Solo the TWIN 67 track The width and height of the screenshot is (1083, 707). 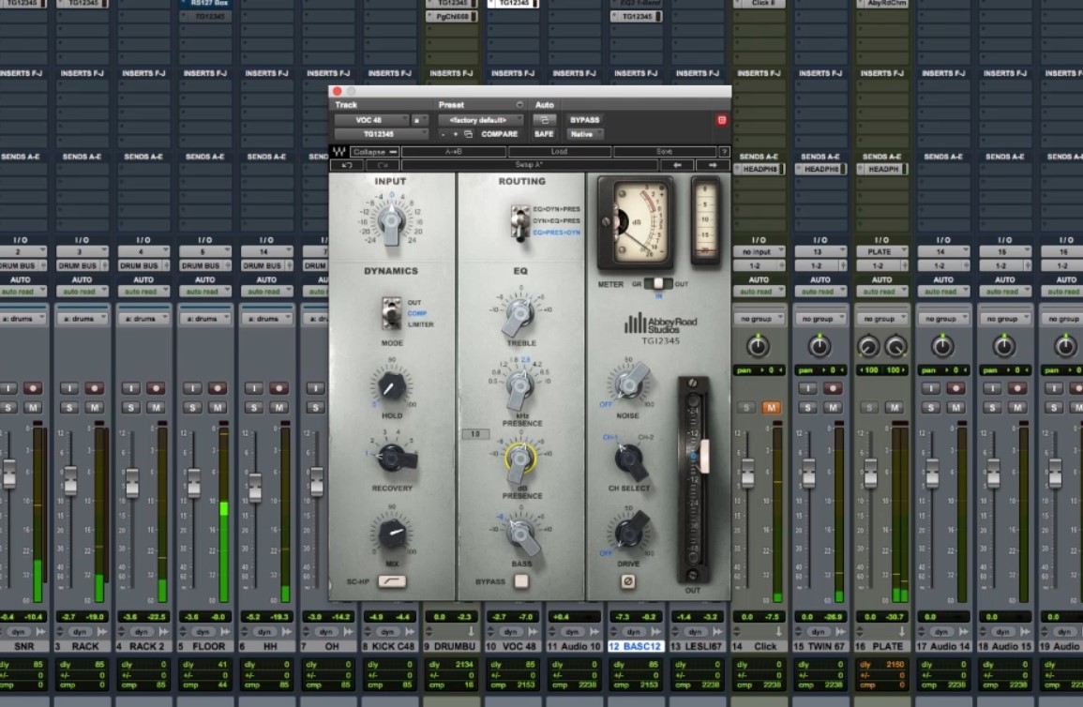pyautogui.click(x=808, y=407)
